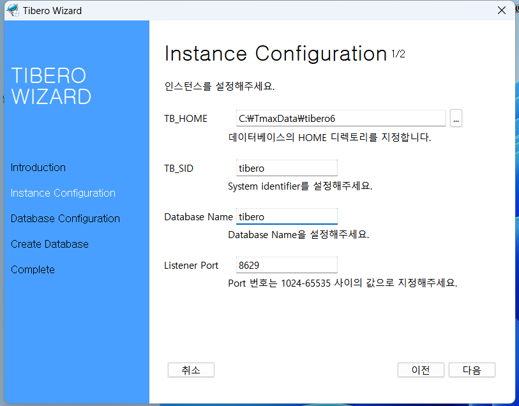The image size is (519, 406).
Task: Click the Instance Configuration page heading
Action: tap(276, 54)
